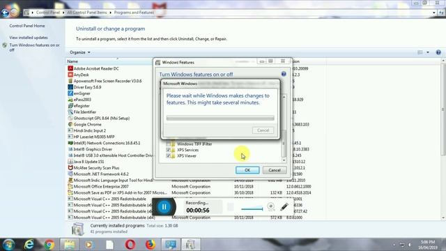
Task: Click the AnyDesk program icon
Action: click(x=70, y=75)
